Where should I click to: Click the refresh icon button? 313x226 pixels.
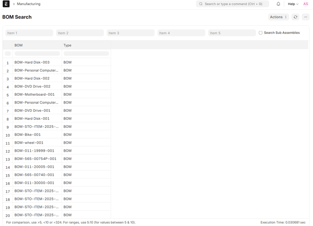click(295, 17)
